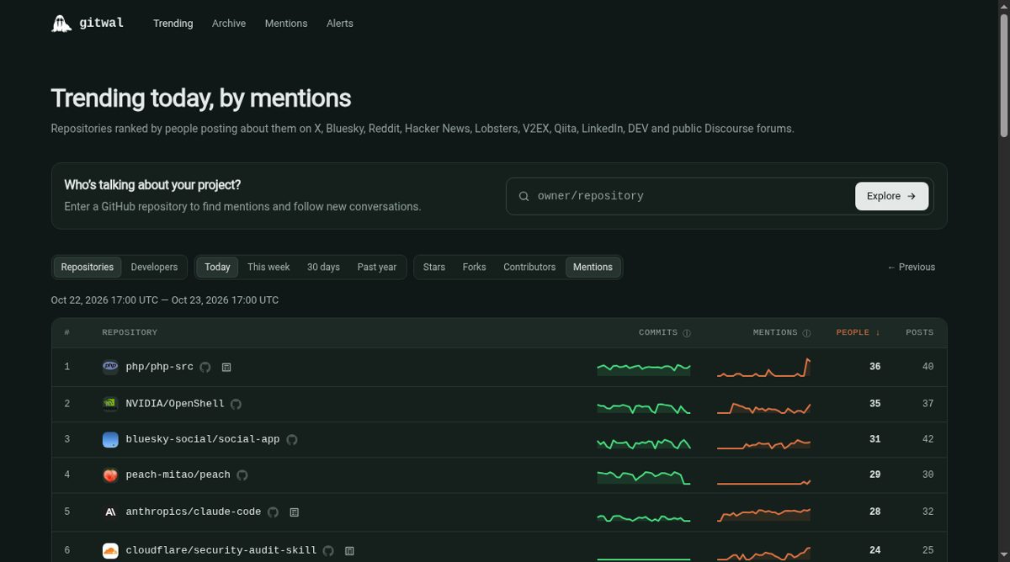The width and height of the screenshot is (1010, 562).
Task: Switch to Developers view
Action: click(154, 267)
